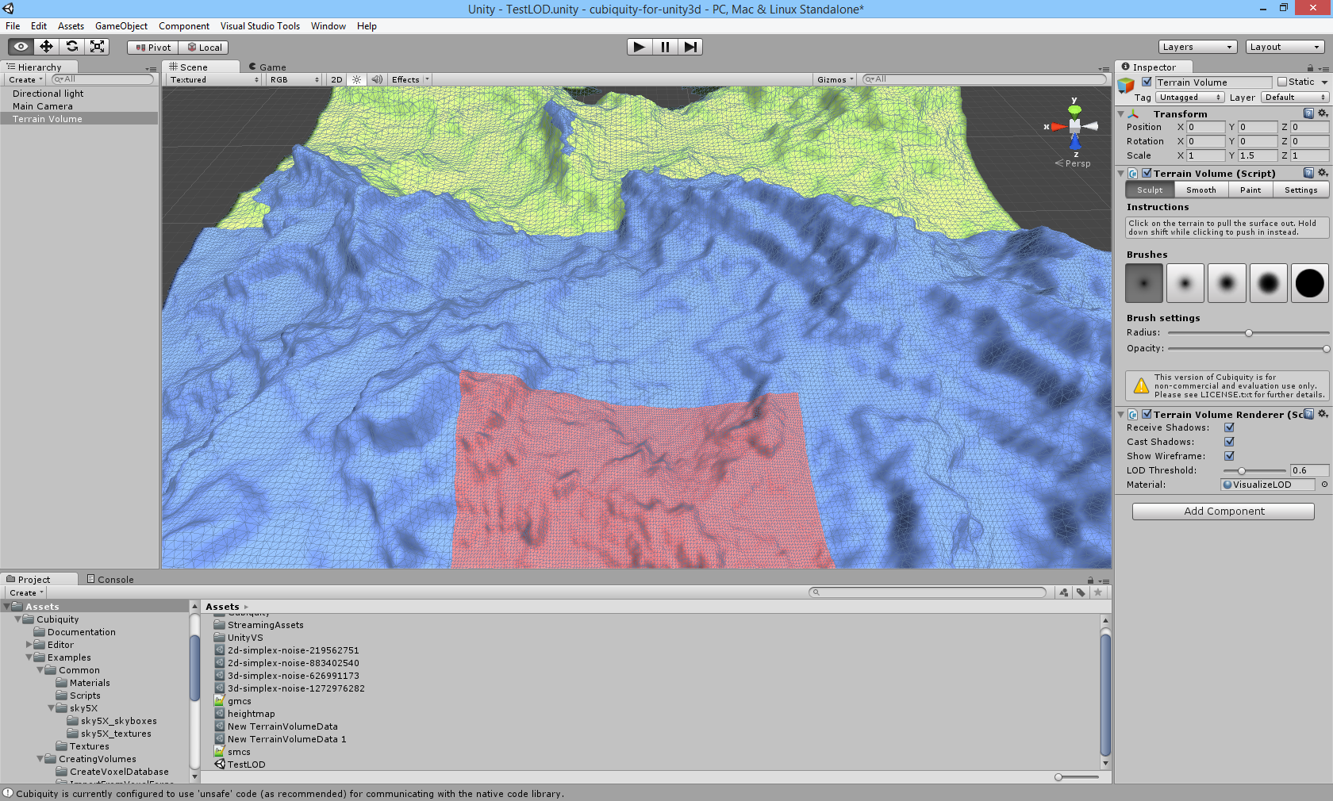1333x801 pixels.
Task: Uncheck Cast Shadows
Action: (1229, 442)
